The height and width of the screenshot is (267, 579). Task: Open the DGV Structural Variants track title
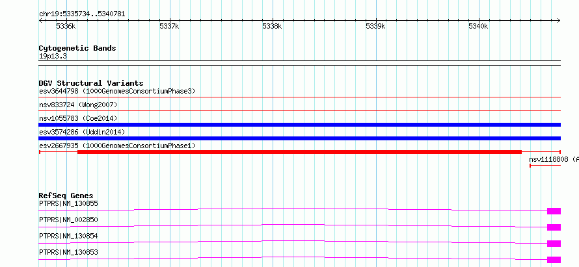(91, 83)
